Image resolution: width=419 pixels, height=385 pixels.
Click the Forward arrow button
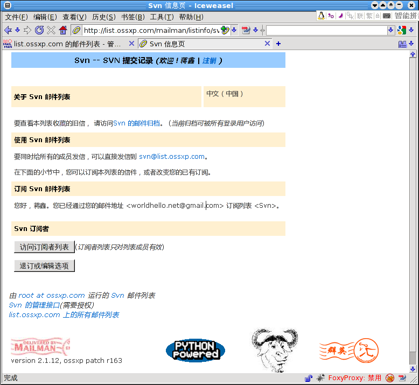click(x=27, y=30)
